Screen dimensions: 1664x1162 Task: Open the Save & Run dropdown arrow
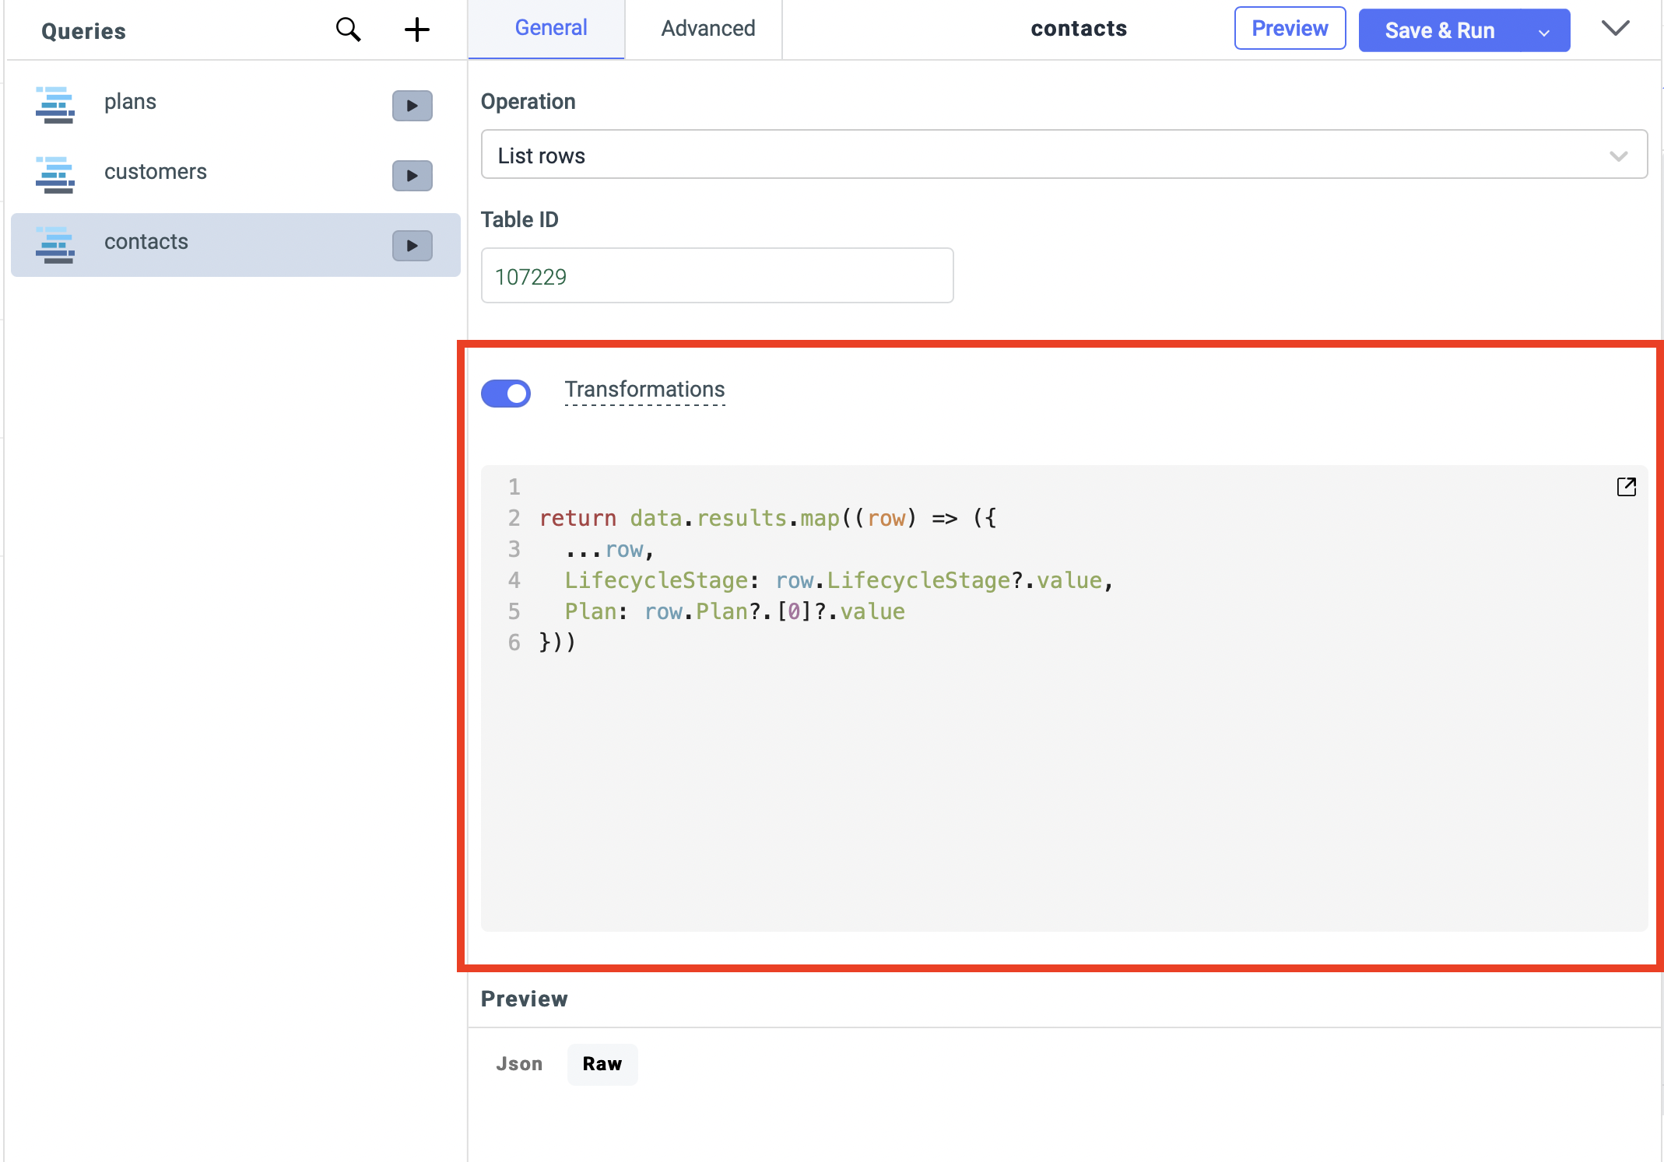pos(1543,30)
